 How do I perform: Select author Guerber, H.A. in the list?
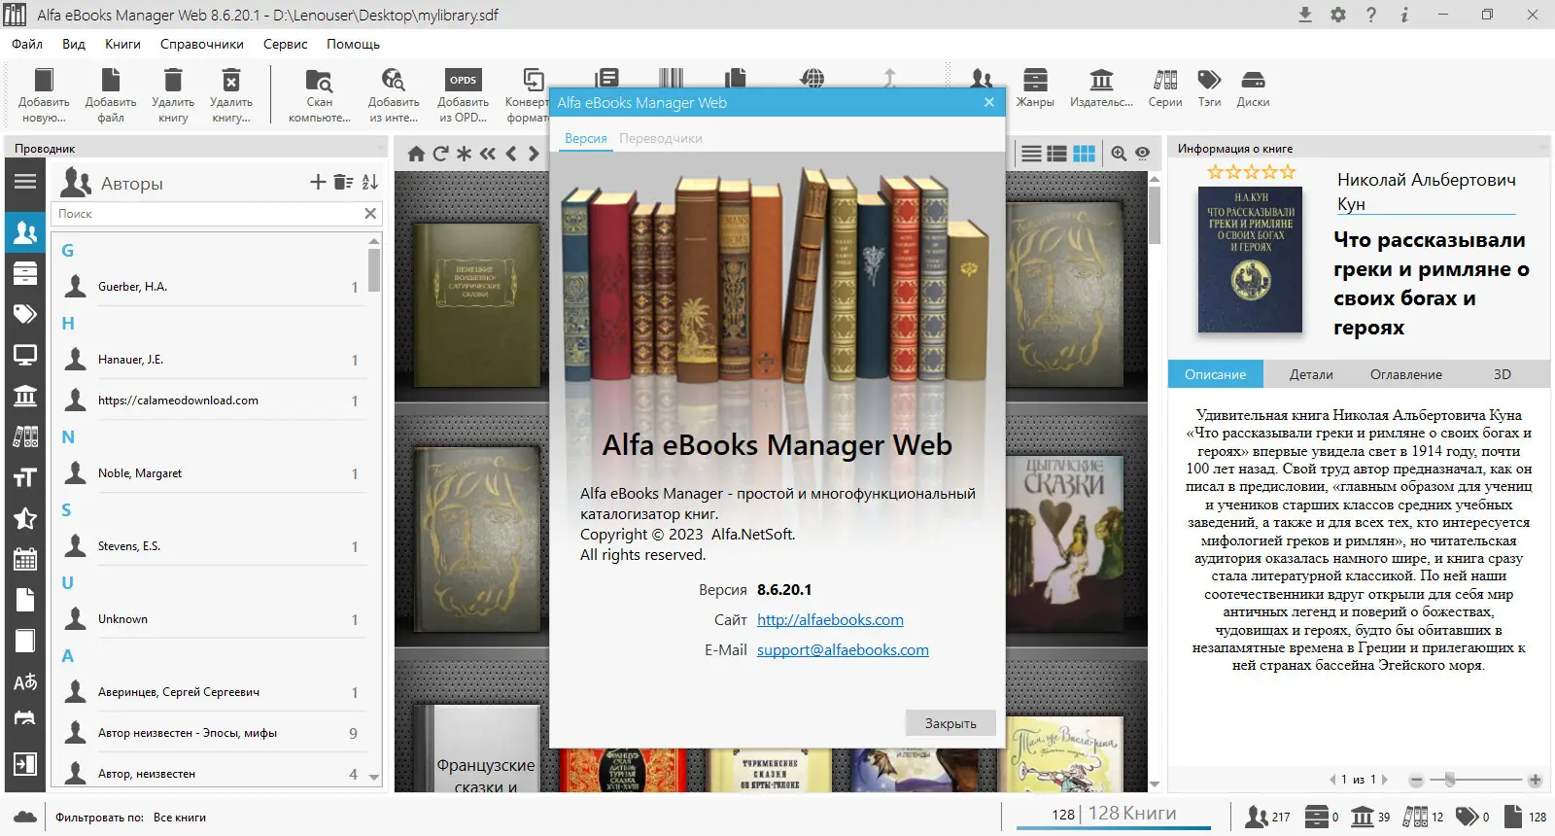pyautogui.click(x=213, y=287)
